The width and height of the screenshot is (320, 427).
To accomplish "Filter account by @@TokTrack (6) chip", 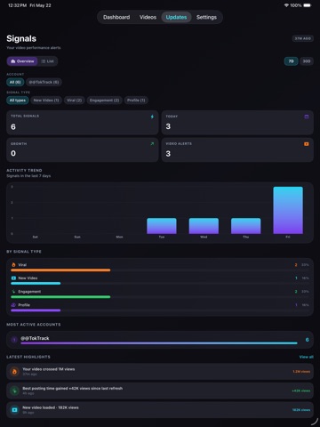I will click(44, 82).
